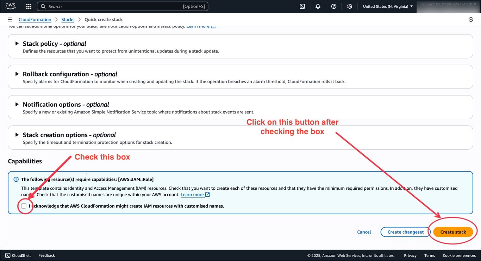Click the Cancel button

coord(364,232)
